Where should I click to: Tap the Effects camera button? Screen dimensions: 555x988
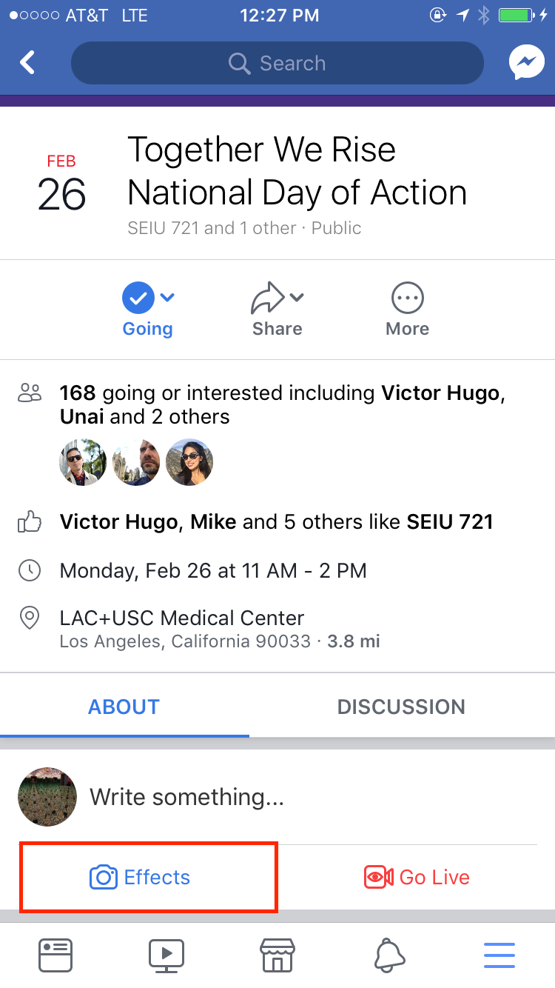(141, 878)
